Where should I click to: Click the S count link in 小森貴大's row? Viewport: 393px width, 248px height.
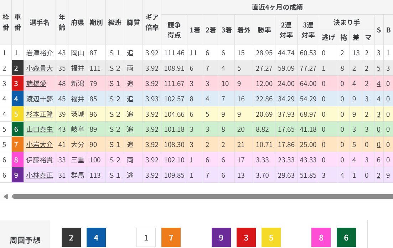(x=379, y=68)
